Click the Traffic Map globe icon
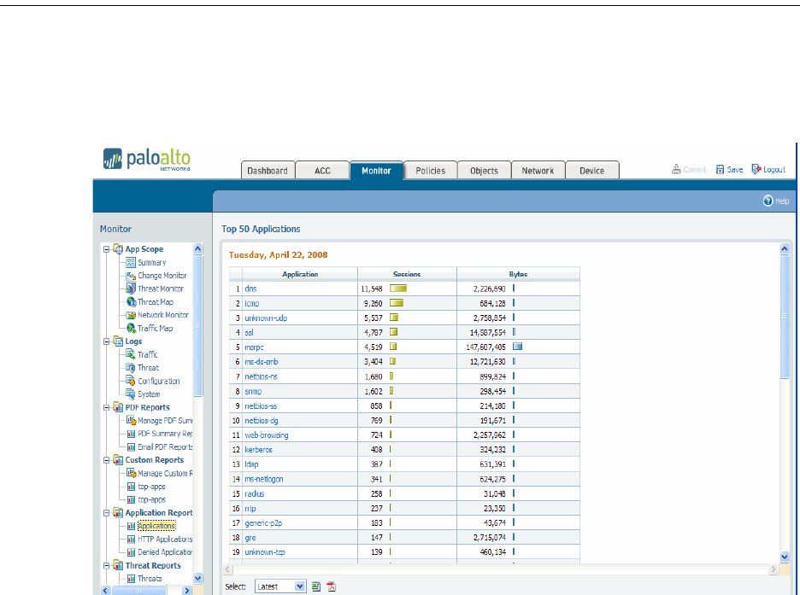800x595 pixels. (x=131, y=329)
